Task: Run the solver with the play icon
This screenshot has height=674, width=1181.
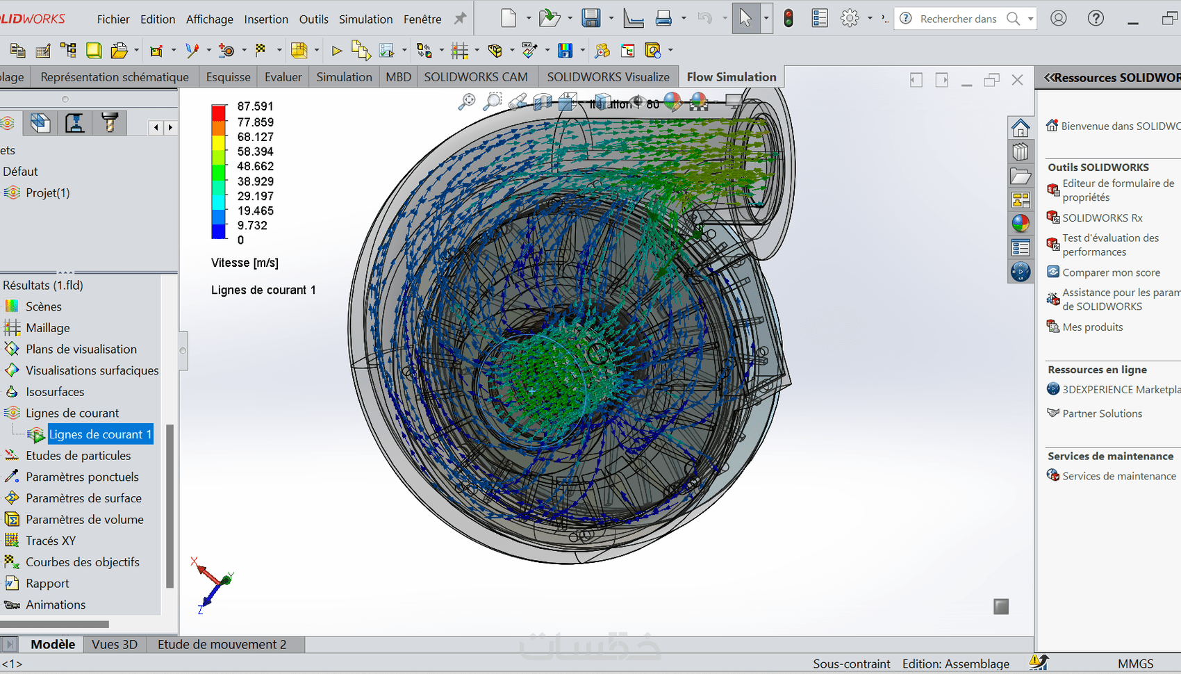Action: pyautogui.click(x=337, y=50)
